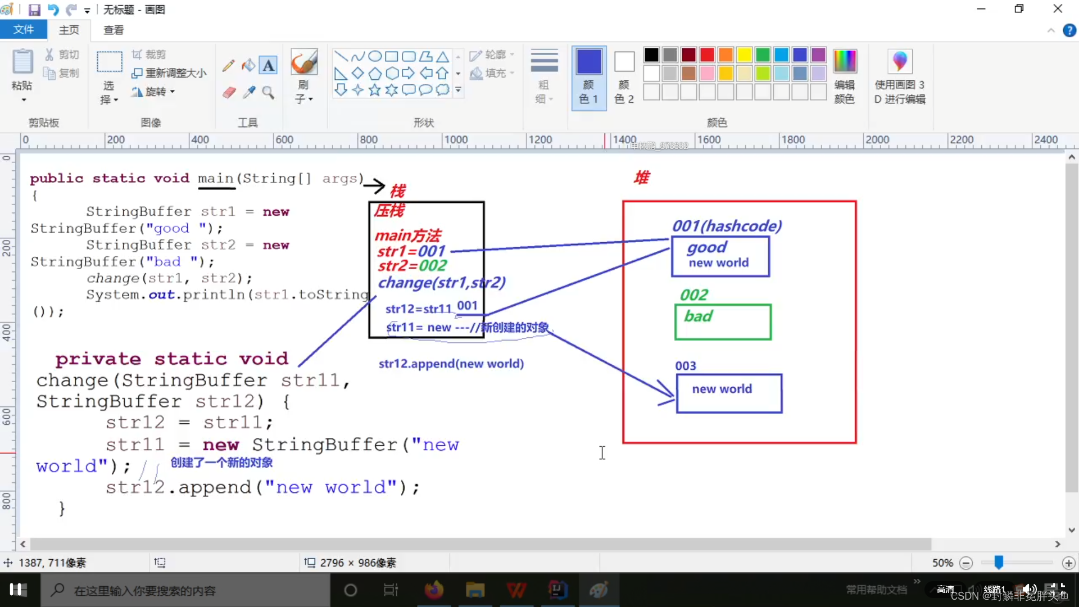The image size is (1079, 607).
Task: Expand the Paste dropdown arrow
Action: click(x=24, y=100)
